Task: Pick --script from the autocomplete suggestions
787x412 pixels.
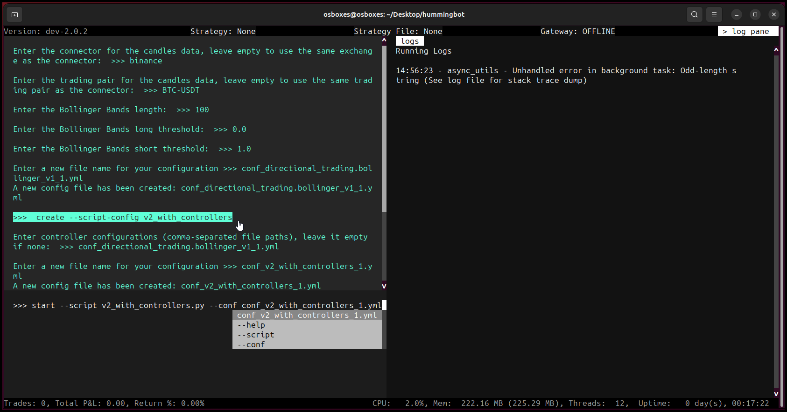Action: [256, 335]
